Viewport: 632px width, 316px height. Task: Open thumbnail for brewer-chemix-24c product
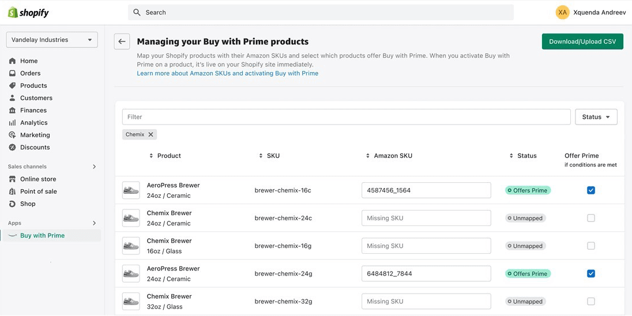point(131,218)
